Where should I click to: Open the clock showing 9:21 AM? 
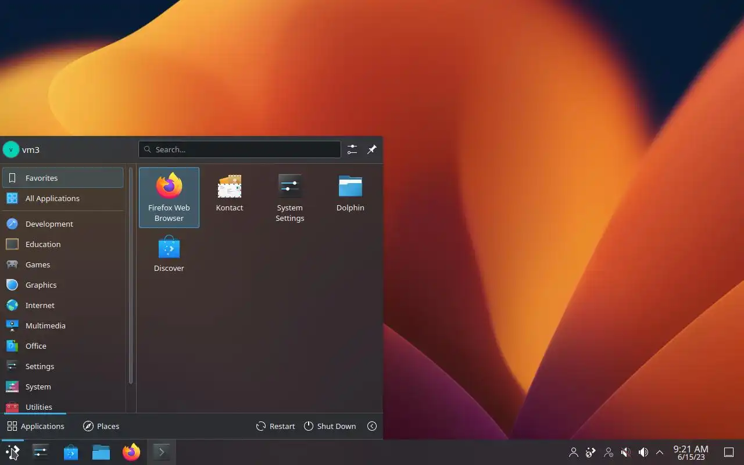[691, 452]
